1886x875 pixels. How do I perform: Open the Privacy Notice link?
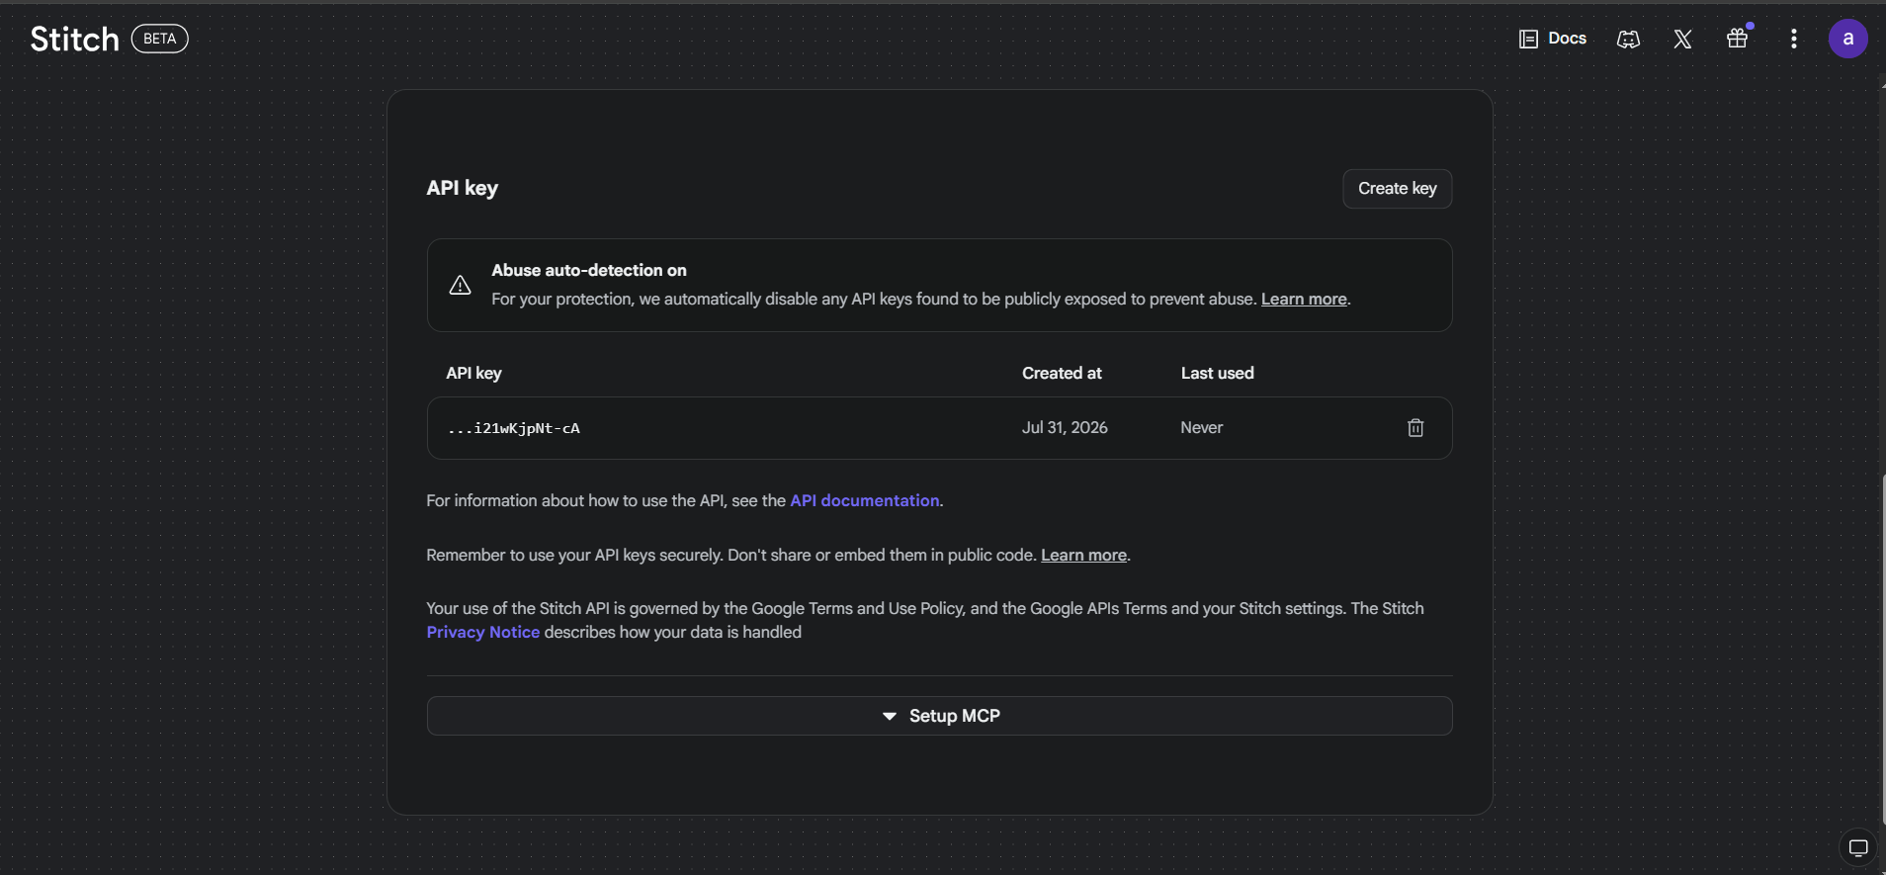point(483,632)
